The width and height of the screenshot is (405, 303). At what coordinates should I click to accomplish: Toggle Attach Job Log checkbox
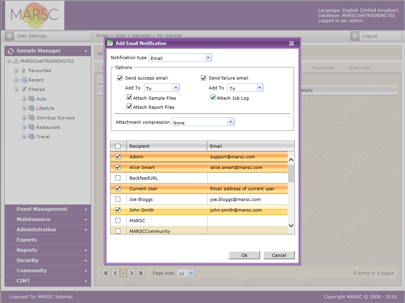click(x=213, y=97)
